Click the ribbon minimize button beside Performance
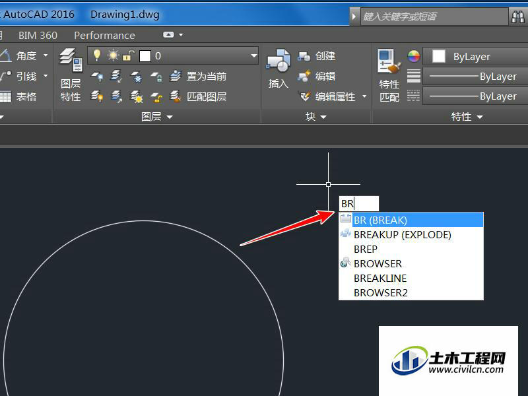The width and height of the screenshot is (528, 396). [x=168, y=35]
